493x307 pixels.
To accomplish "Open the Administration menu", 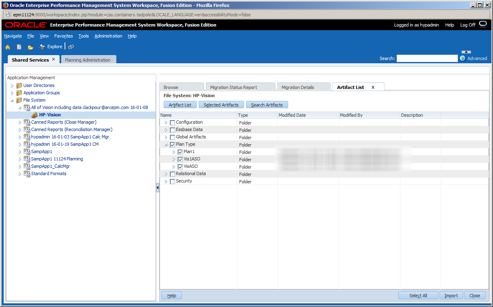I will click(108, 36).
